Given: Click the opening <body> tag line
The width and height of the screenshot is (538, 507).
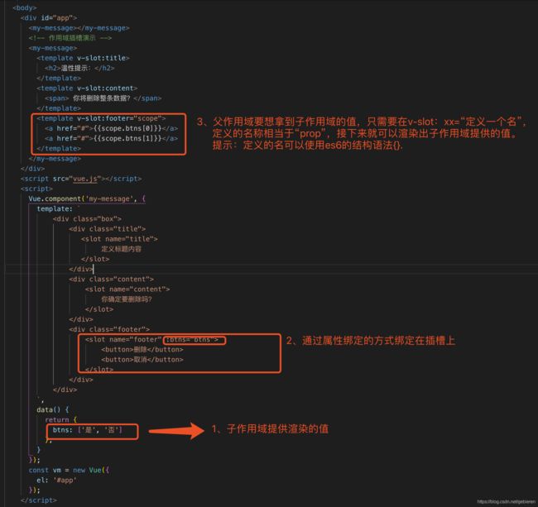Looking at the screenshot, I should click(x=24, y=8).
